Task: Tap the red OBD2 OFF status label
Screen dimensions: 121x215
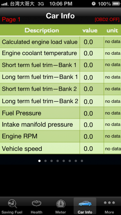Action: point(107,19)
